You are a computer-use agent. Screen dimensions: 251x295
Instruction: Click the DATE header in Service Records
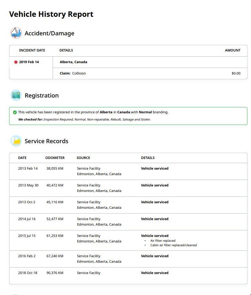[x=22, y=158]
